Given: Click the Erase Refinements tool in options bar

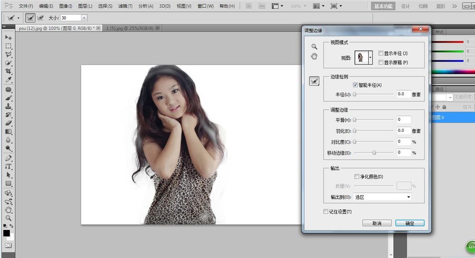Looking at the screenshot, I should click(x=40, y=18).
